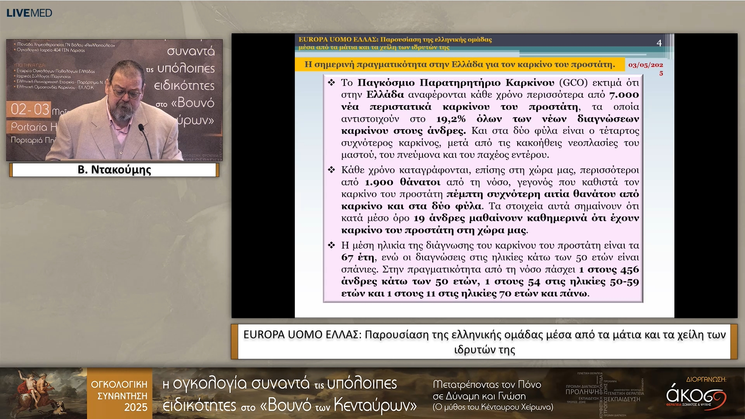Click the slide date 03/05/2025
The height and width of the screenshot is (419, 745).
click(x=646, y=69)
